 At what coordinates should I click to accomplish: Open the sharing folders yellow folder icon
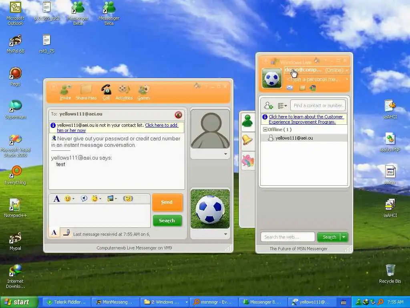click(x=302, y=88)
